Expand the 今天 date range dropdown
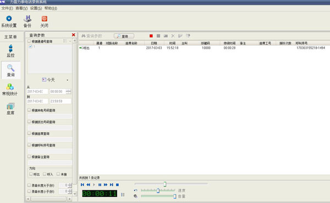 [67, 80]
